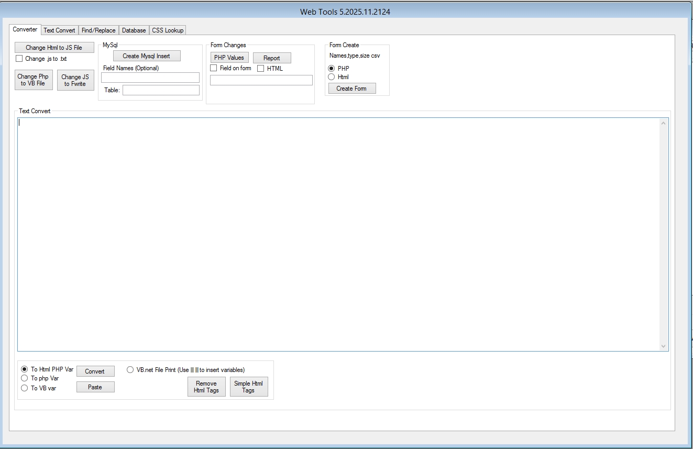
Task: Choose the VB.net File Print radio option
Action: point(130,370)
